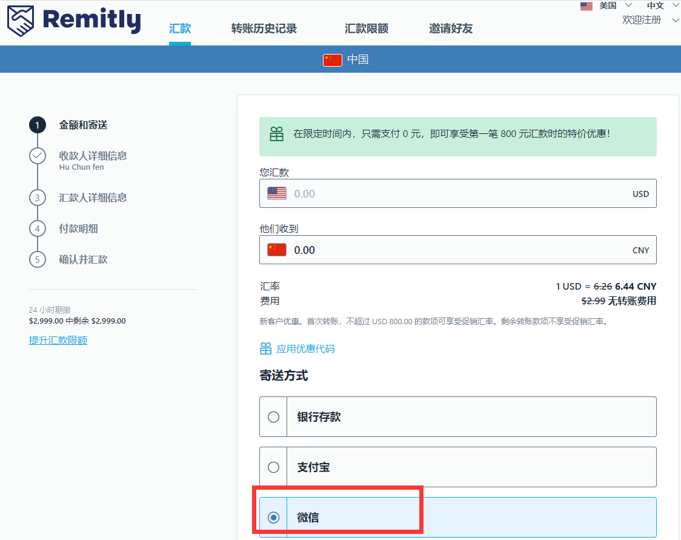Click the step 4 circle for 付款明细
Viewport: 681px width, 540px height.
[38, 228]
